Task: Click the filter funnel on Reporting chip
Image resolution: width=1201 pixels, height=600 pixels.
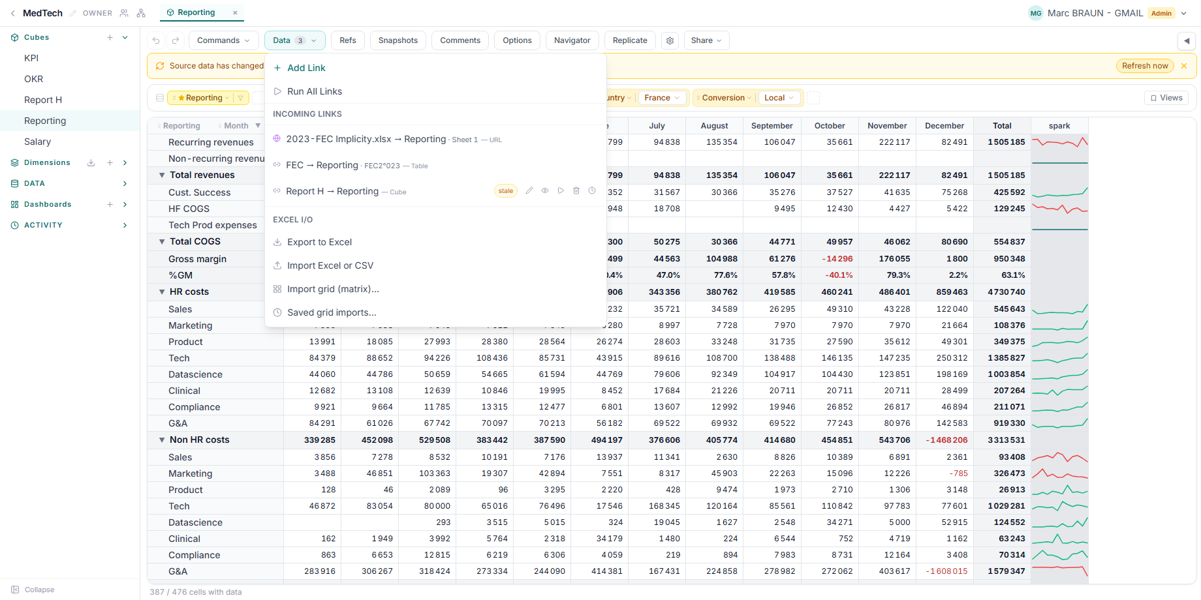Action: (x=241, y=98)
